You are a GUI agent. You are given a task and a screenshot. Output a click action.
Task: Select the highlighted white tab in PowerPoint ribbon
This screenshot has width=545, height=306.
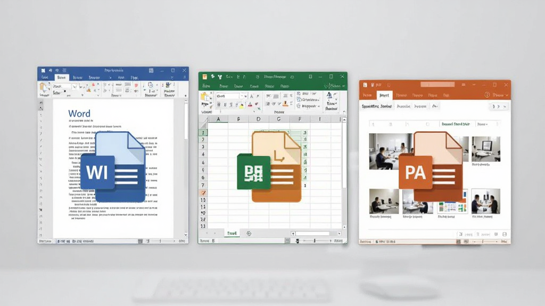click(384, 95)
